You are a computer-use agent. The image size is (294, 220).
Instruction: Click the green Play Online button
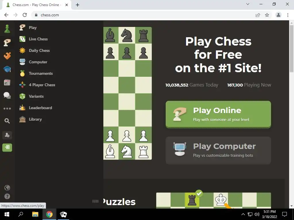tap(218, 115)
